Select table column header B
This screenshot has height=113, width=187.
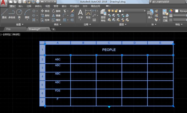point(83,43)
